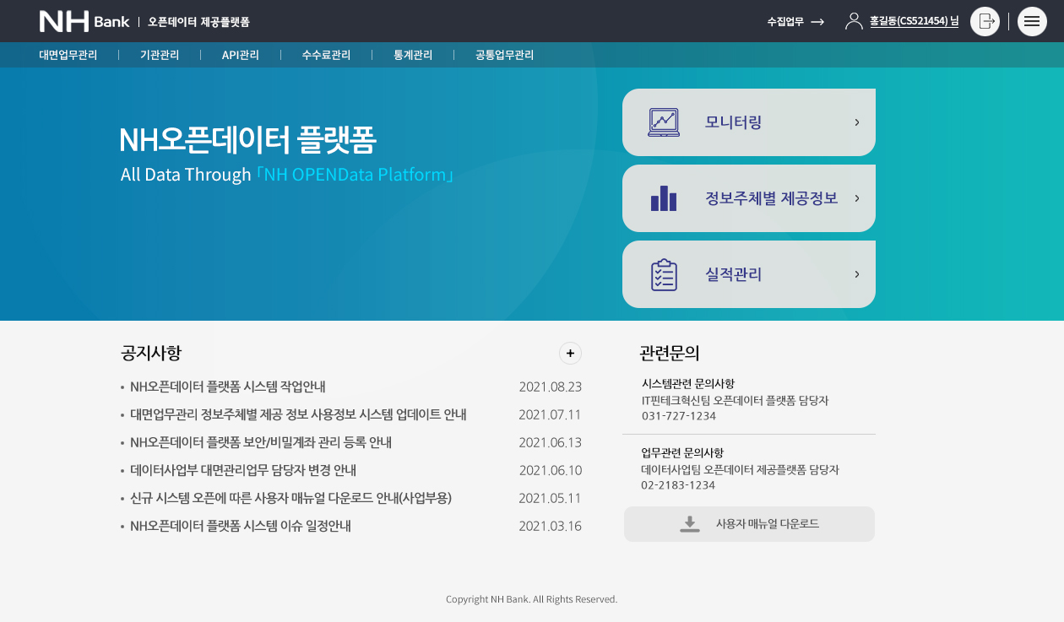
Task: Click the logout icon in header
Action: click(x=985, y=21)
